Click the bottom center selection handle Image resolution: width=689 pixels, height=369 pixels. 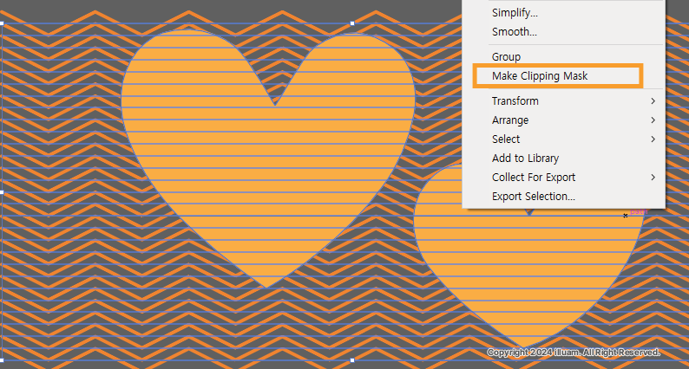tap(352, 360)
